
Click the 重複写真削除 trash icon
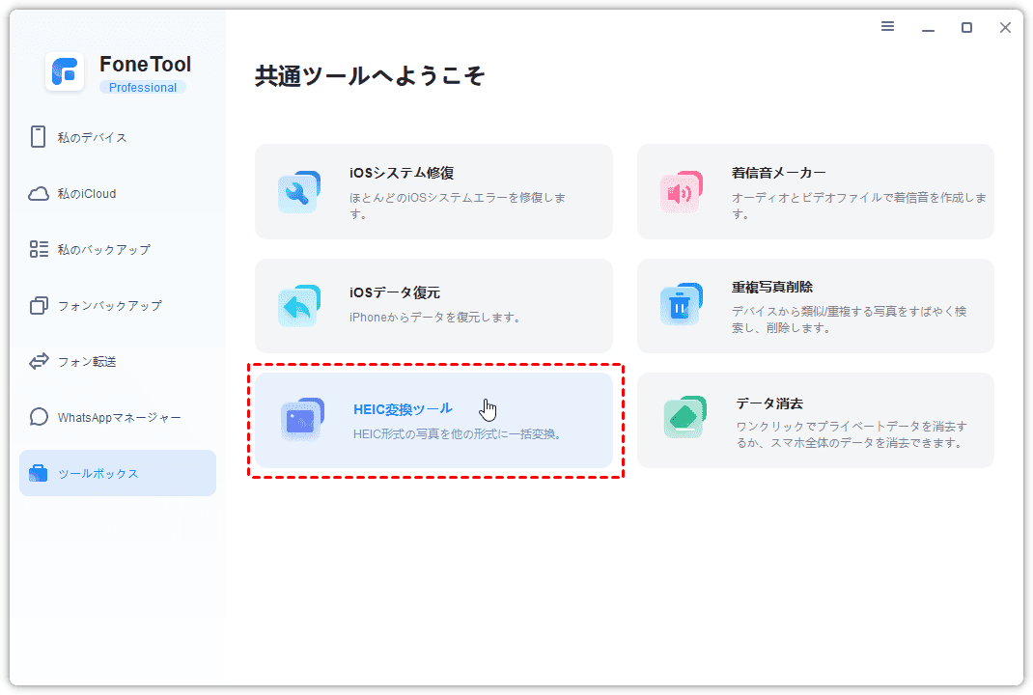tap(681, 306)
